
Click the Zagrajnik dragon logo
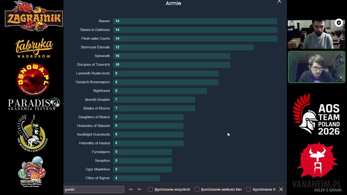click(x=34, y=16)
